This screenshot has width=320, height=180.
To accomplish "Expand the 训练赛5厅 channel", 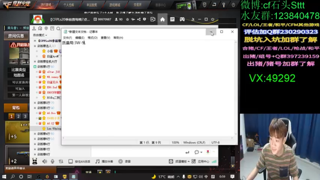I will (35, 139).
